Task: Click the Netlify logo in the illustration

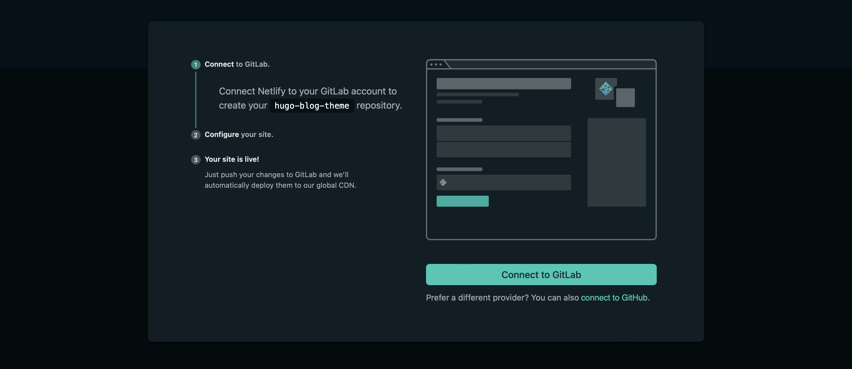Action: [606, 89]
